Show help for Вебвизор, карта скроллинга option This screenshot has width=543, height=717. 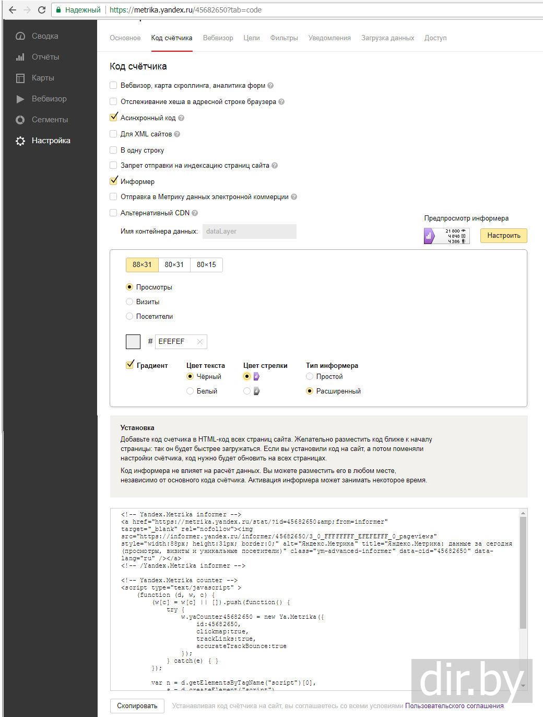click(x=270, y=85)
